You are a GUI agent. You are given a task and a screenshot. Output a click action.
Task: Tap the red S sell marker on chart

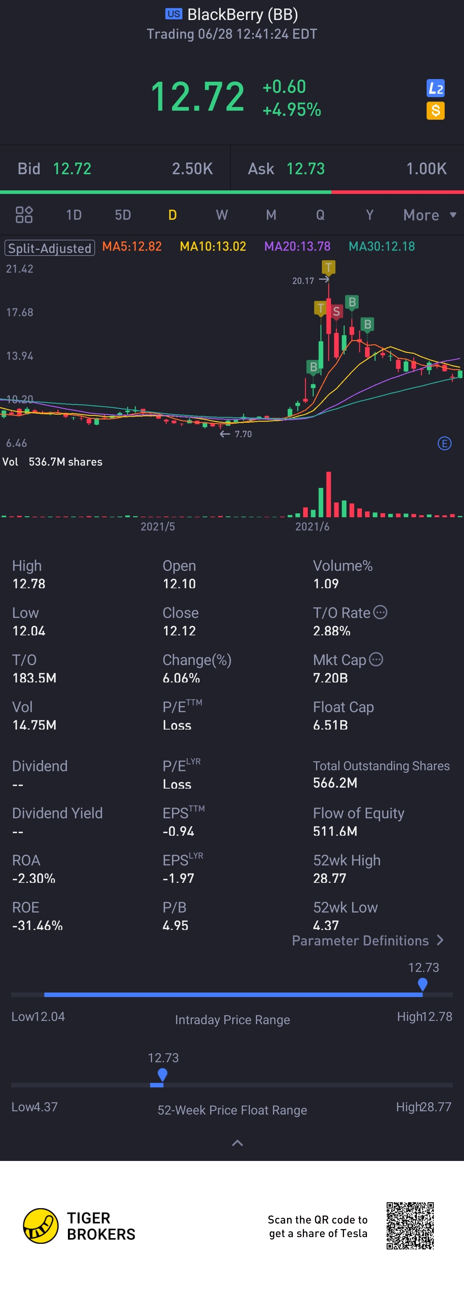click(336, 312)
